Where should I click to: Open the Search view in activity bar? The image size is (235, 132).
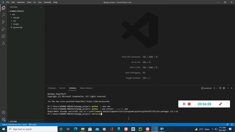[3, 15]
